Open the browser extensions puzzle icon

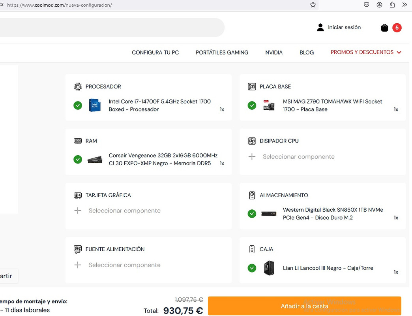392,5
